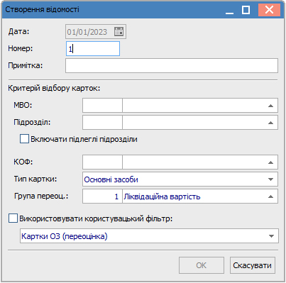286x283 pixels.
Task: Expand the МВО selection list arrow
Action: [271, 106]
